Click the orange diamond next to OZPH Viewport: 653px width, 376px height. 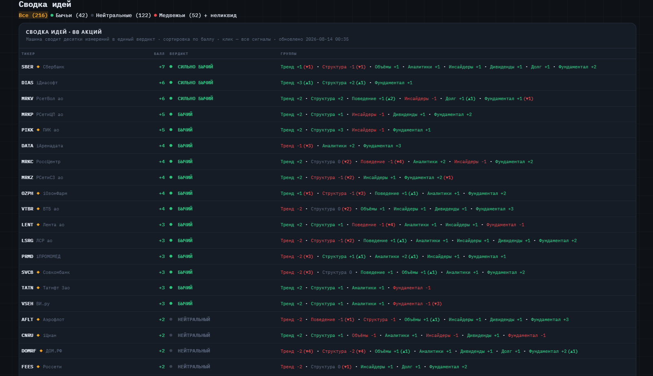[38, 193]
